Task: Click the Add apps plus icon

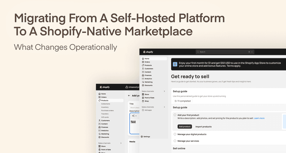Action: (143, 110)
